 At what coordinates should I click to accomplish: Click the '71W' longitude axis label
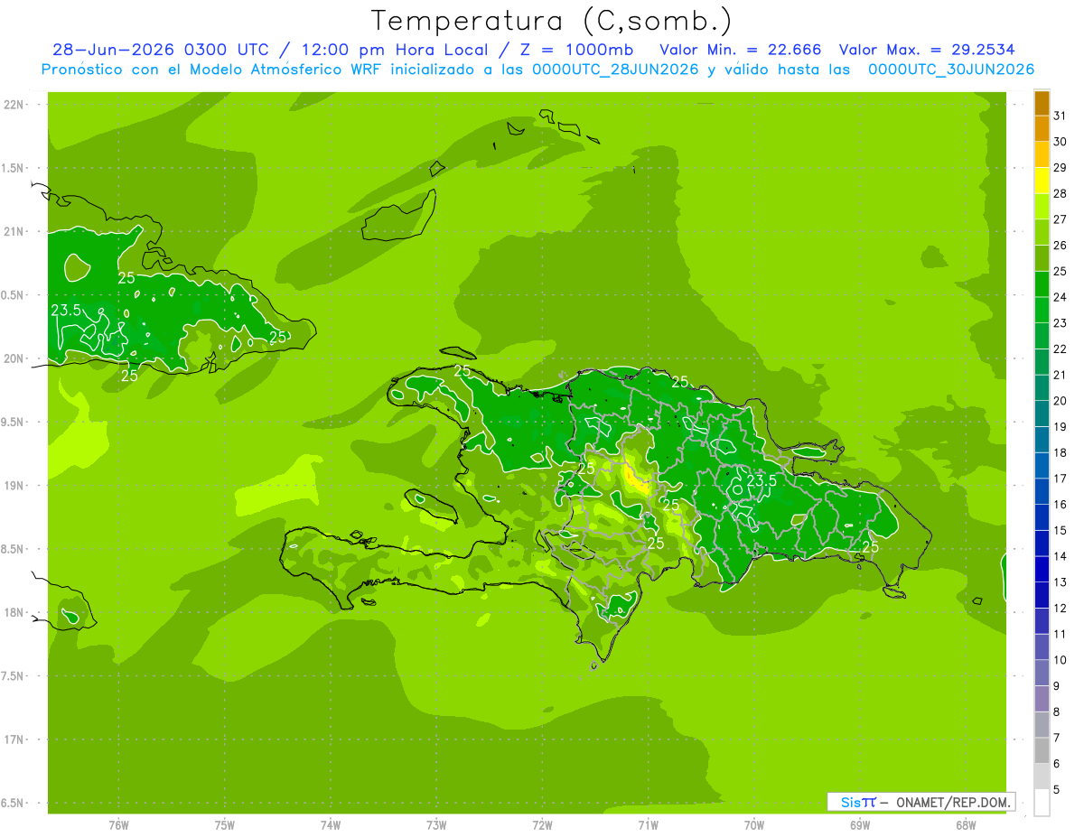click(648, 824)
